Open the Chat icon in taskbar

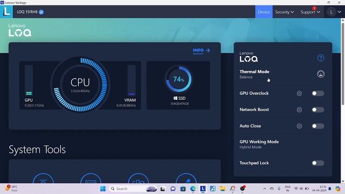tap(173, 189)
